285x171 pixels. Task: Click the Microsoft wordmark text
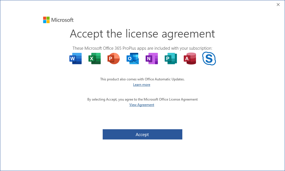[x=62, y=20]
